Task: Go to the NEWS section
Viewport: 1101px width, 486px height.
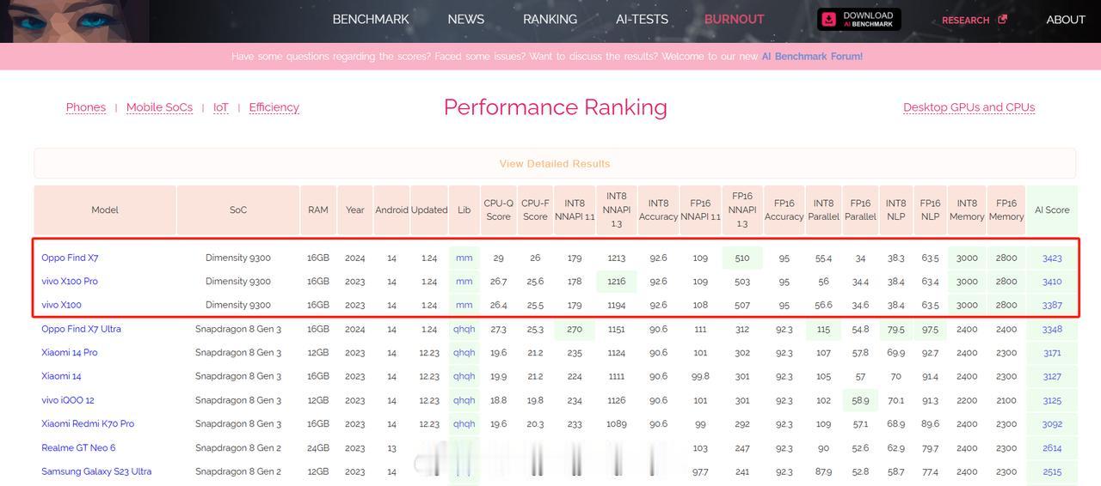Action: coord(465,19)
